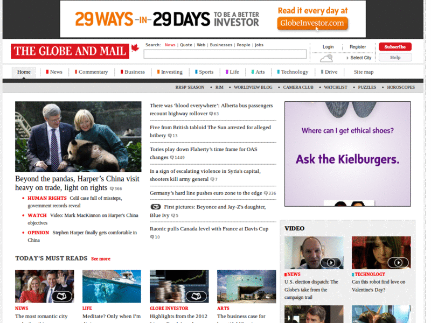Open the RIM subnav link

[219, 87]
